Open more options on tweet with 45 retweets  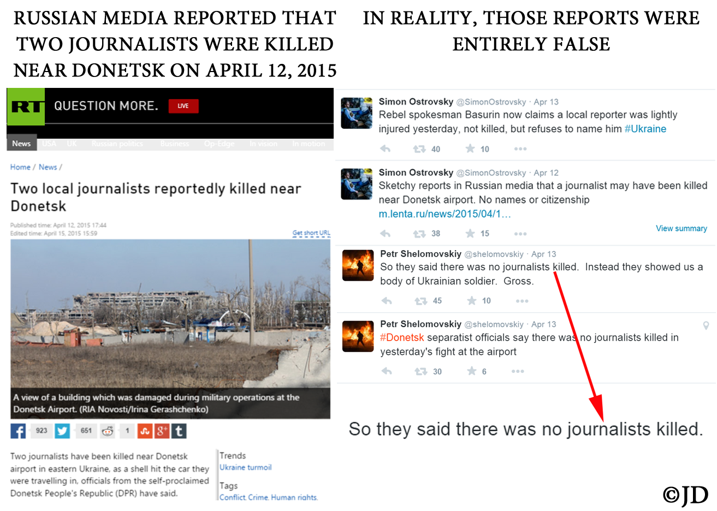click(x=522, y=301)
